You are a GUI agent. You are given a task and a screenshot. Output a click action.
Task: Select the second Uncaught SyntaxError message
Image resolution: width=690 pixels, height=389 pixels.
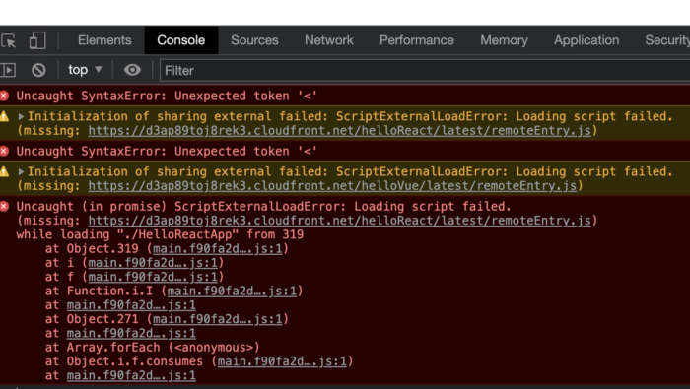pos(167,151)
